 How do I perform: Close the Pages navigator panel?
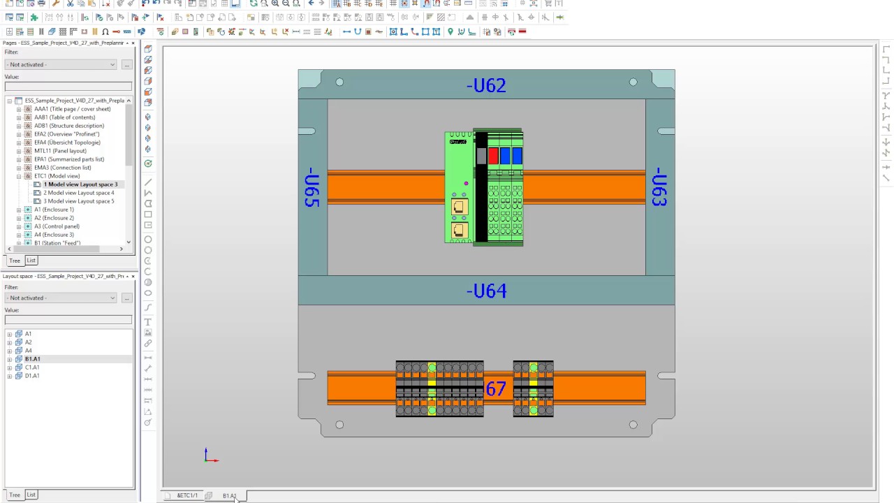(x=133, y=43)
